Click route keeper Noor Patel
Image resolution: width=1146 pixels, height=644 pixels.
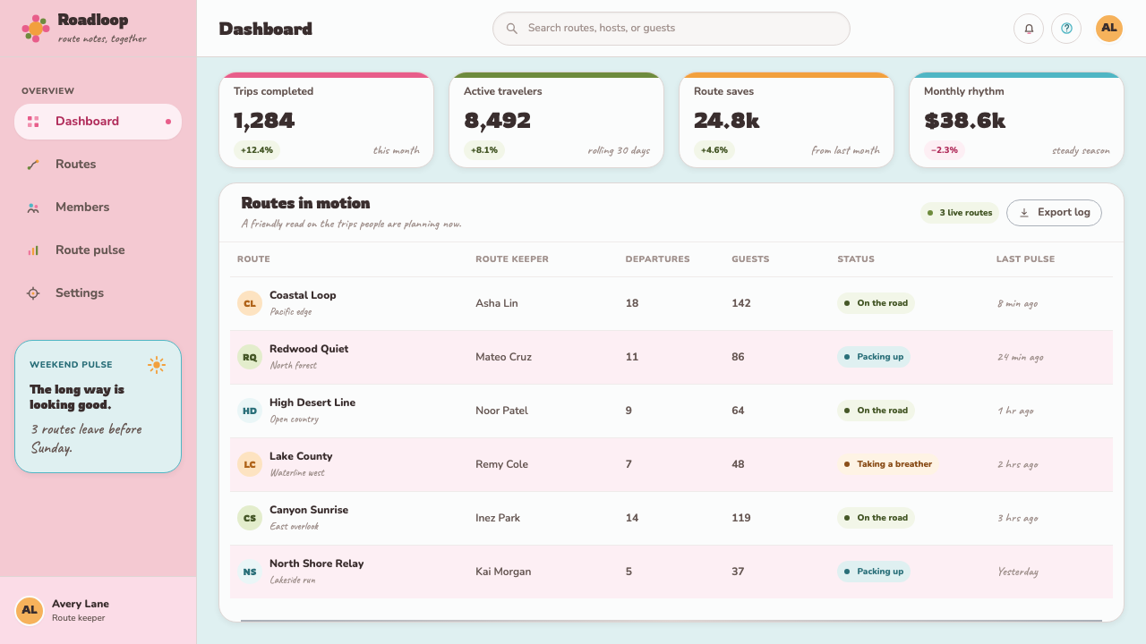click(501, 411)
